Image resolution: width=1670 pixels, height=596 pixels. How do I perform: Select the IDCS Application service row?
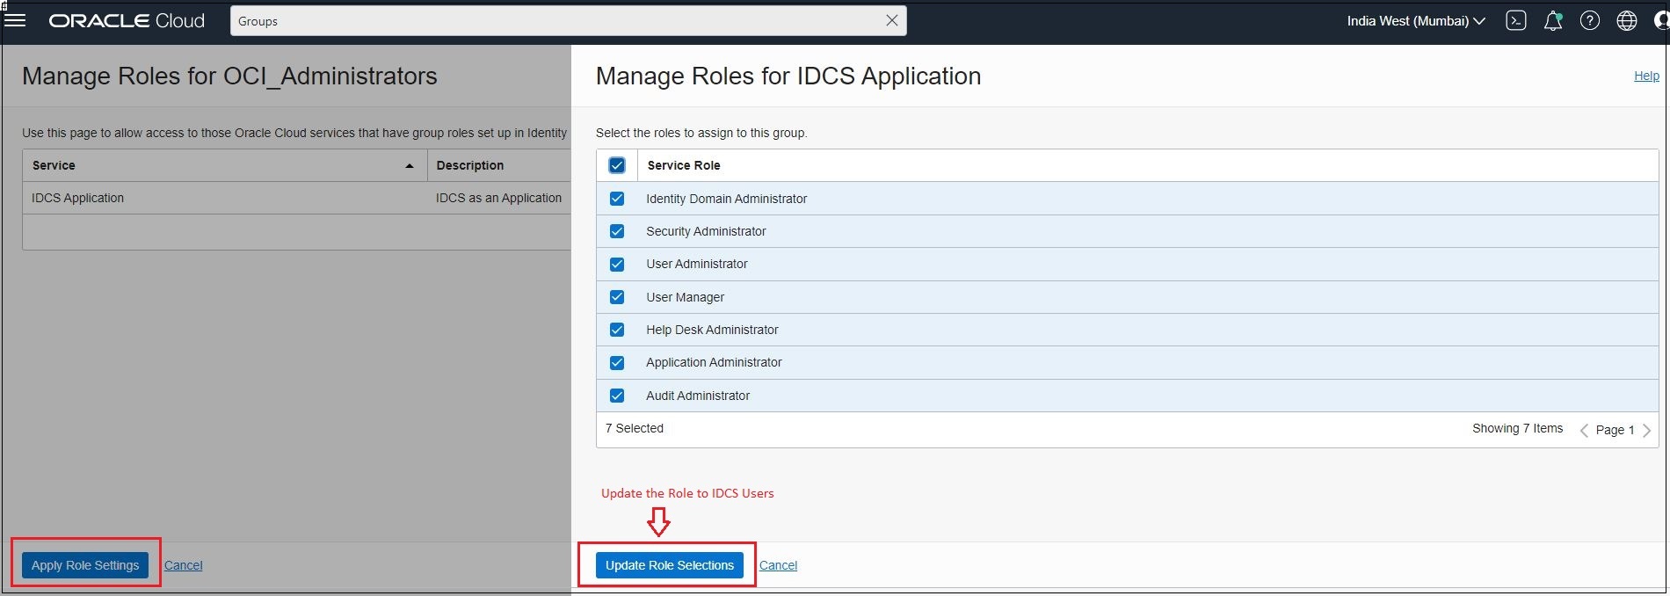click(x=78, y=198)
